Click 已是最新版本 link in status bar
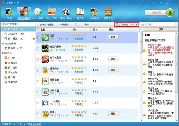 [35, 124]
